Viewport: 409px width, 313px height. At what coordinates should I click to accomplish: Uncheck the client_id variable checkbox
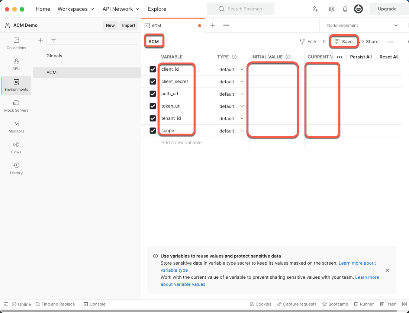tap(152, 69)
